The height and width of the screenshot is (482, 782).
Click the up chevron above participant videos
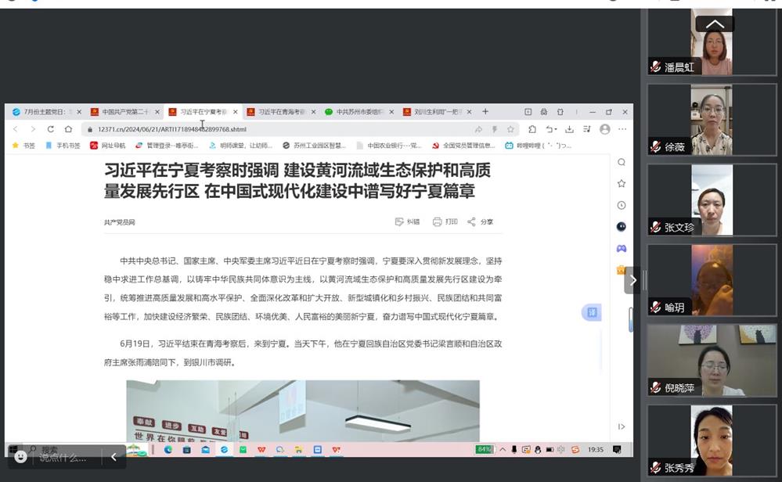tap(715, 24)
